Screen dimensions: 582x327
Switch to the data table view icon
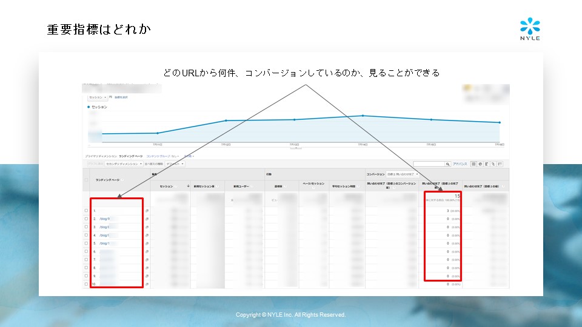click(473, 164)
